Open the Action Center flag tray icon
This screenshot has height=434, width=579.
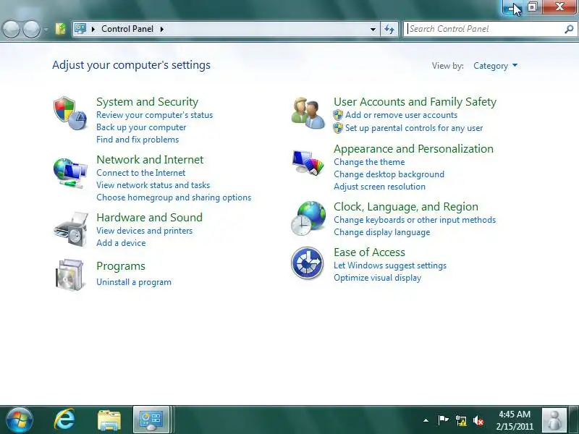pyautogui.click(x=443, y=420)
